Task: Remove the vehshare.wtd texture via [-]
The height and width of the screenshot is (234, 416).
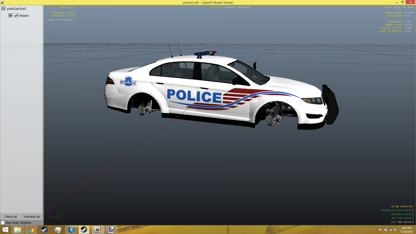Action: click(411, 214)
